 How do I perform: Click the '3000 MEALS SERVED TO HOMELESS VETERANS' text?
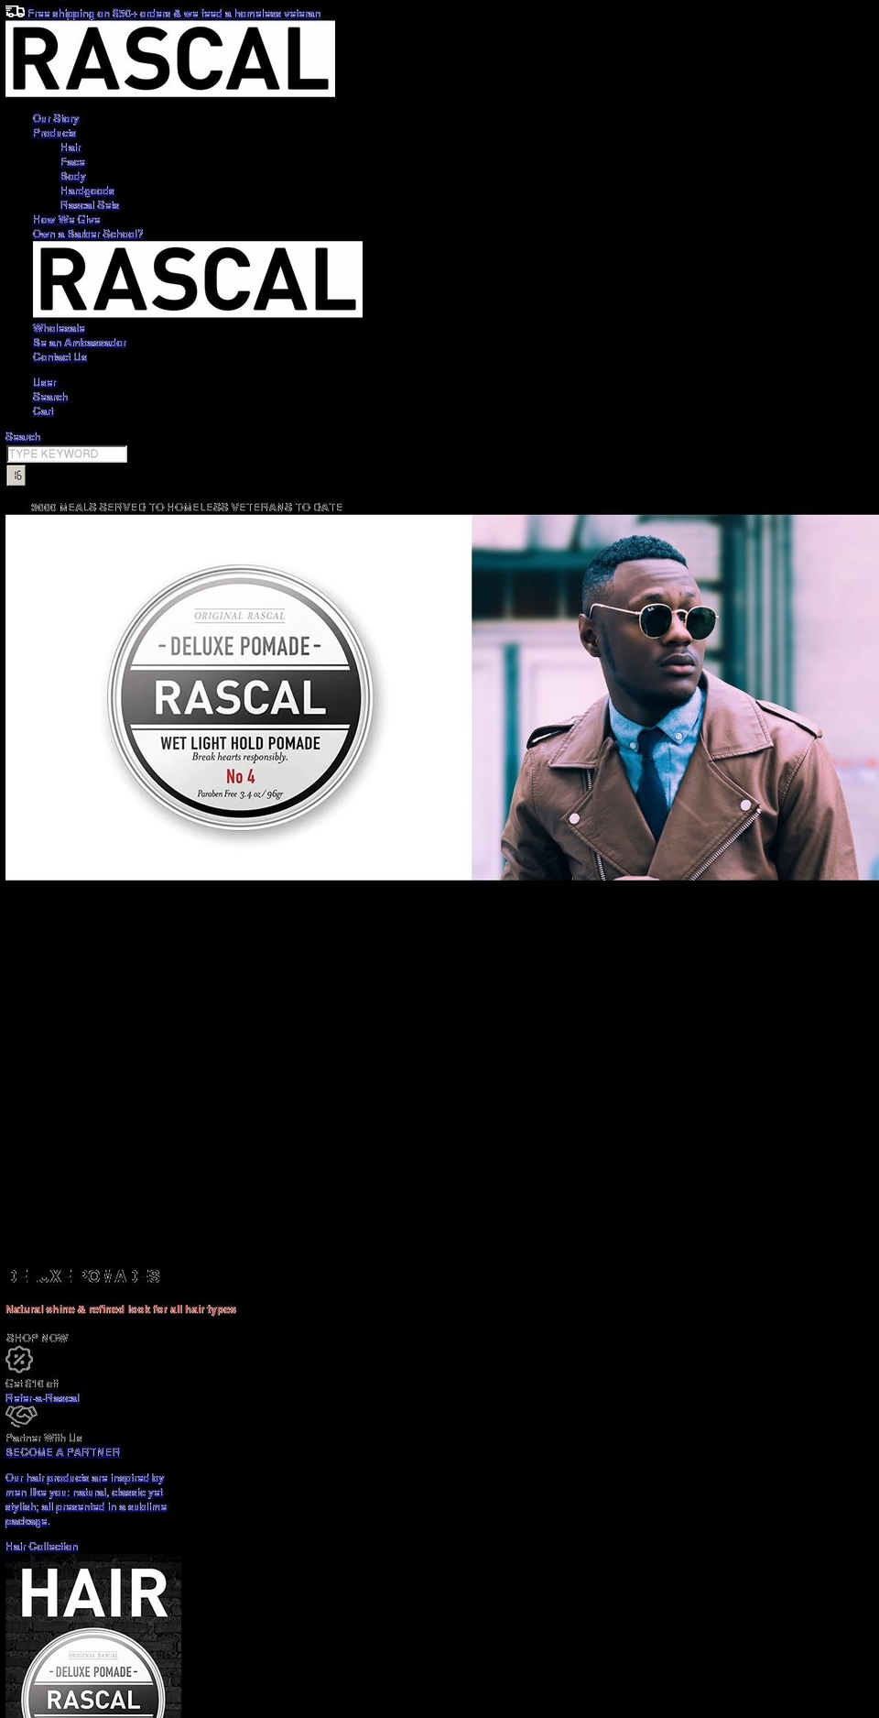pos(187,507)
